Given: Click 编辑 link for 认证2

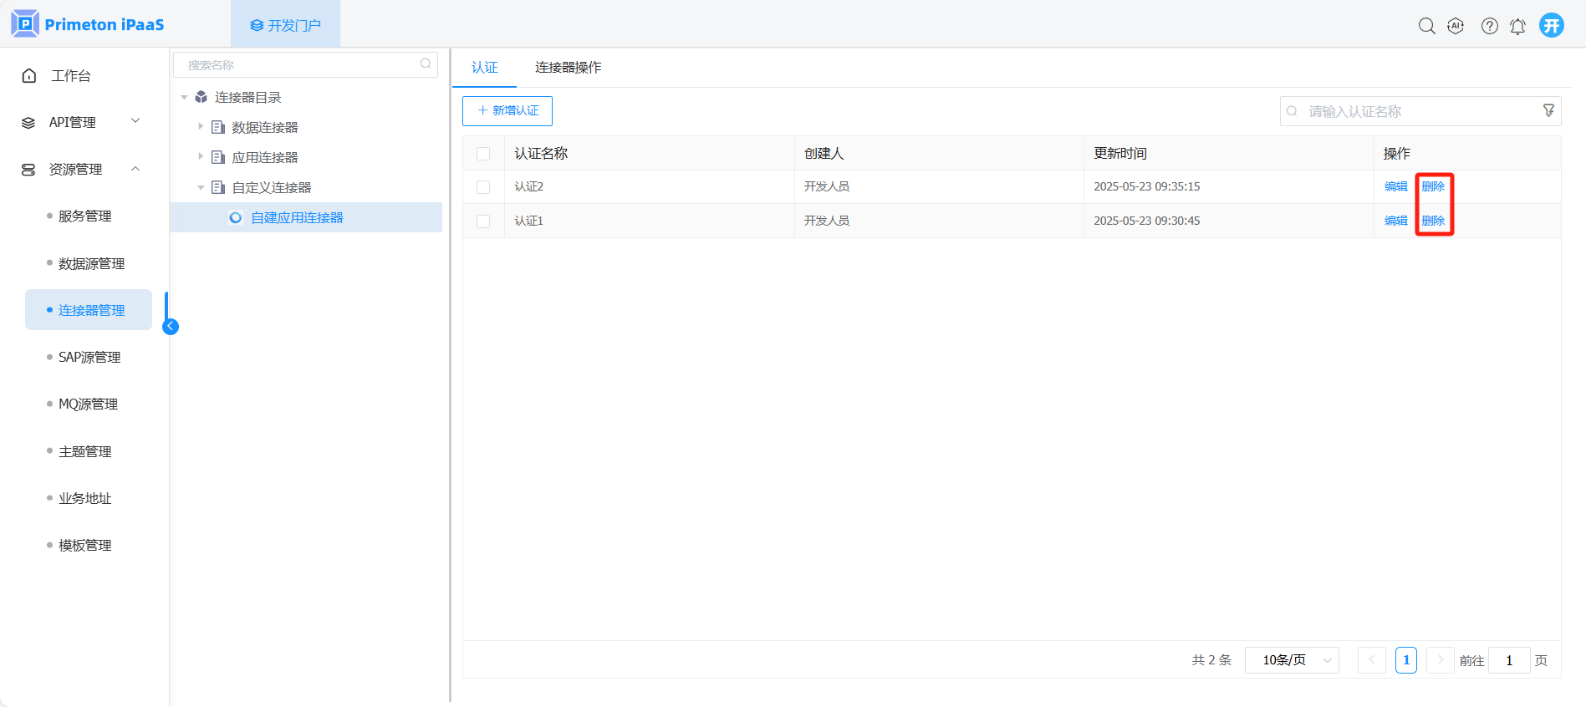Looking at the screenshot, I should (1395, 186).
